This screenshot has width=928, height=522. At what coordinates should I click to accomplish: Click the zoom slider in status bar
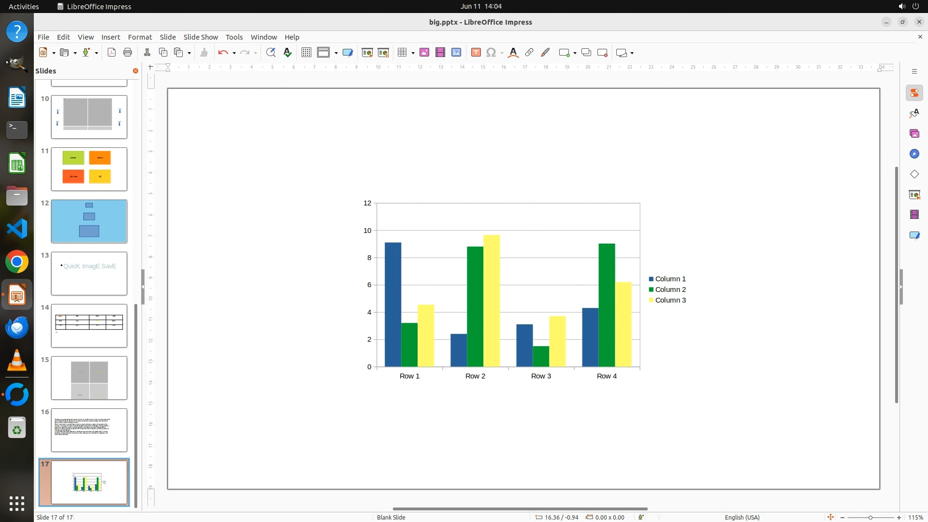870,518
